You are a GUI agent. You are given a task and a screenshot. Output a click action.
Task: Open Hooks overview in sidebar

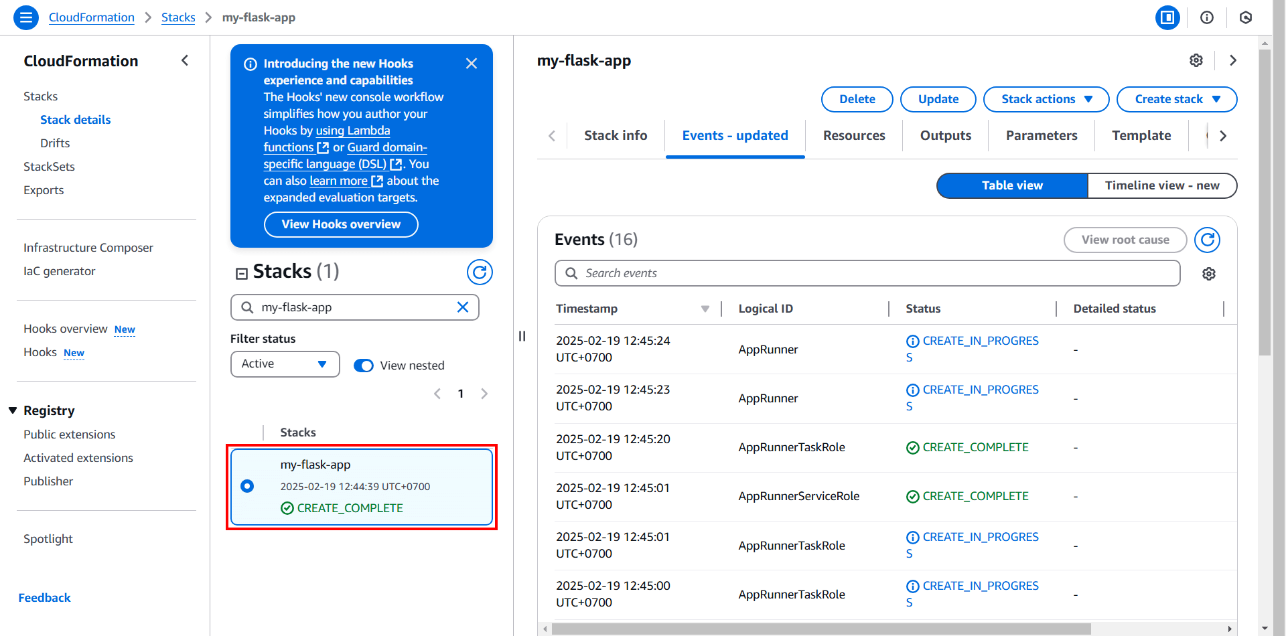click(66, 329)
